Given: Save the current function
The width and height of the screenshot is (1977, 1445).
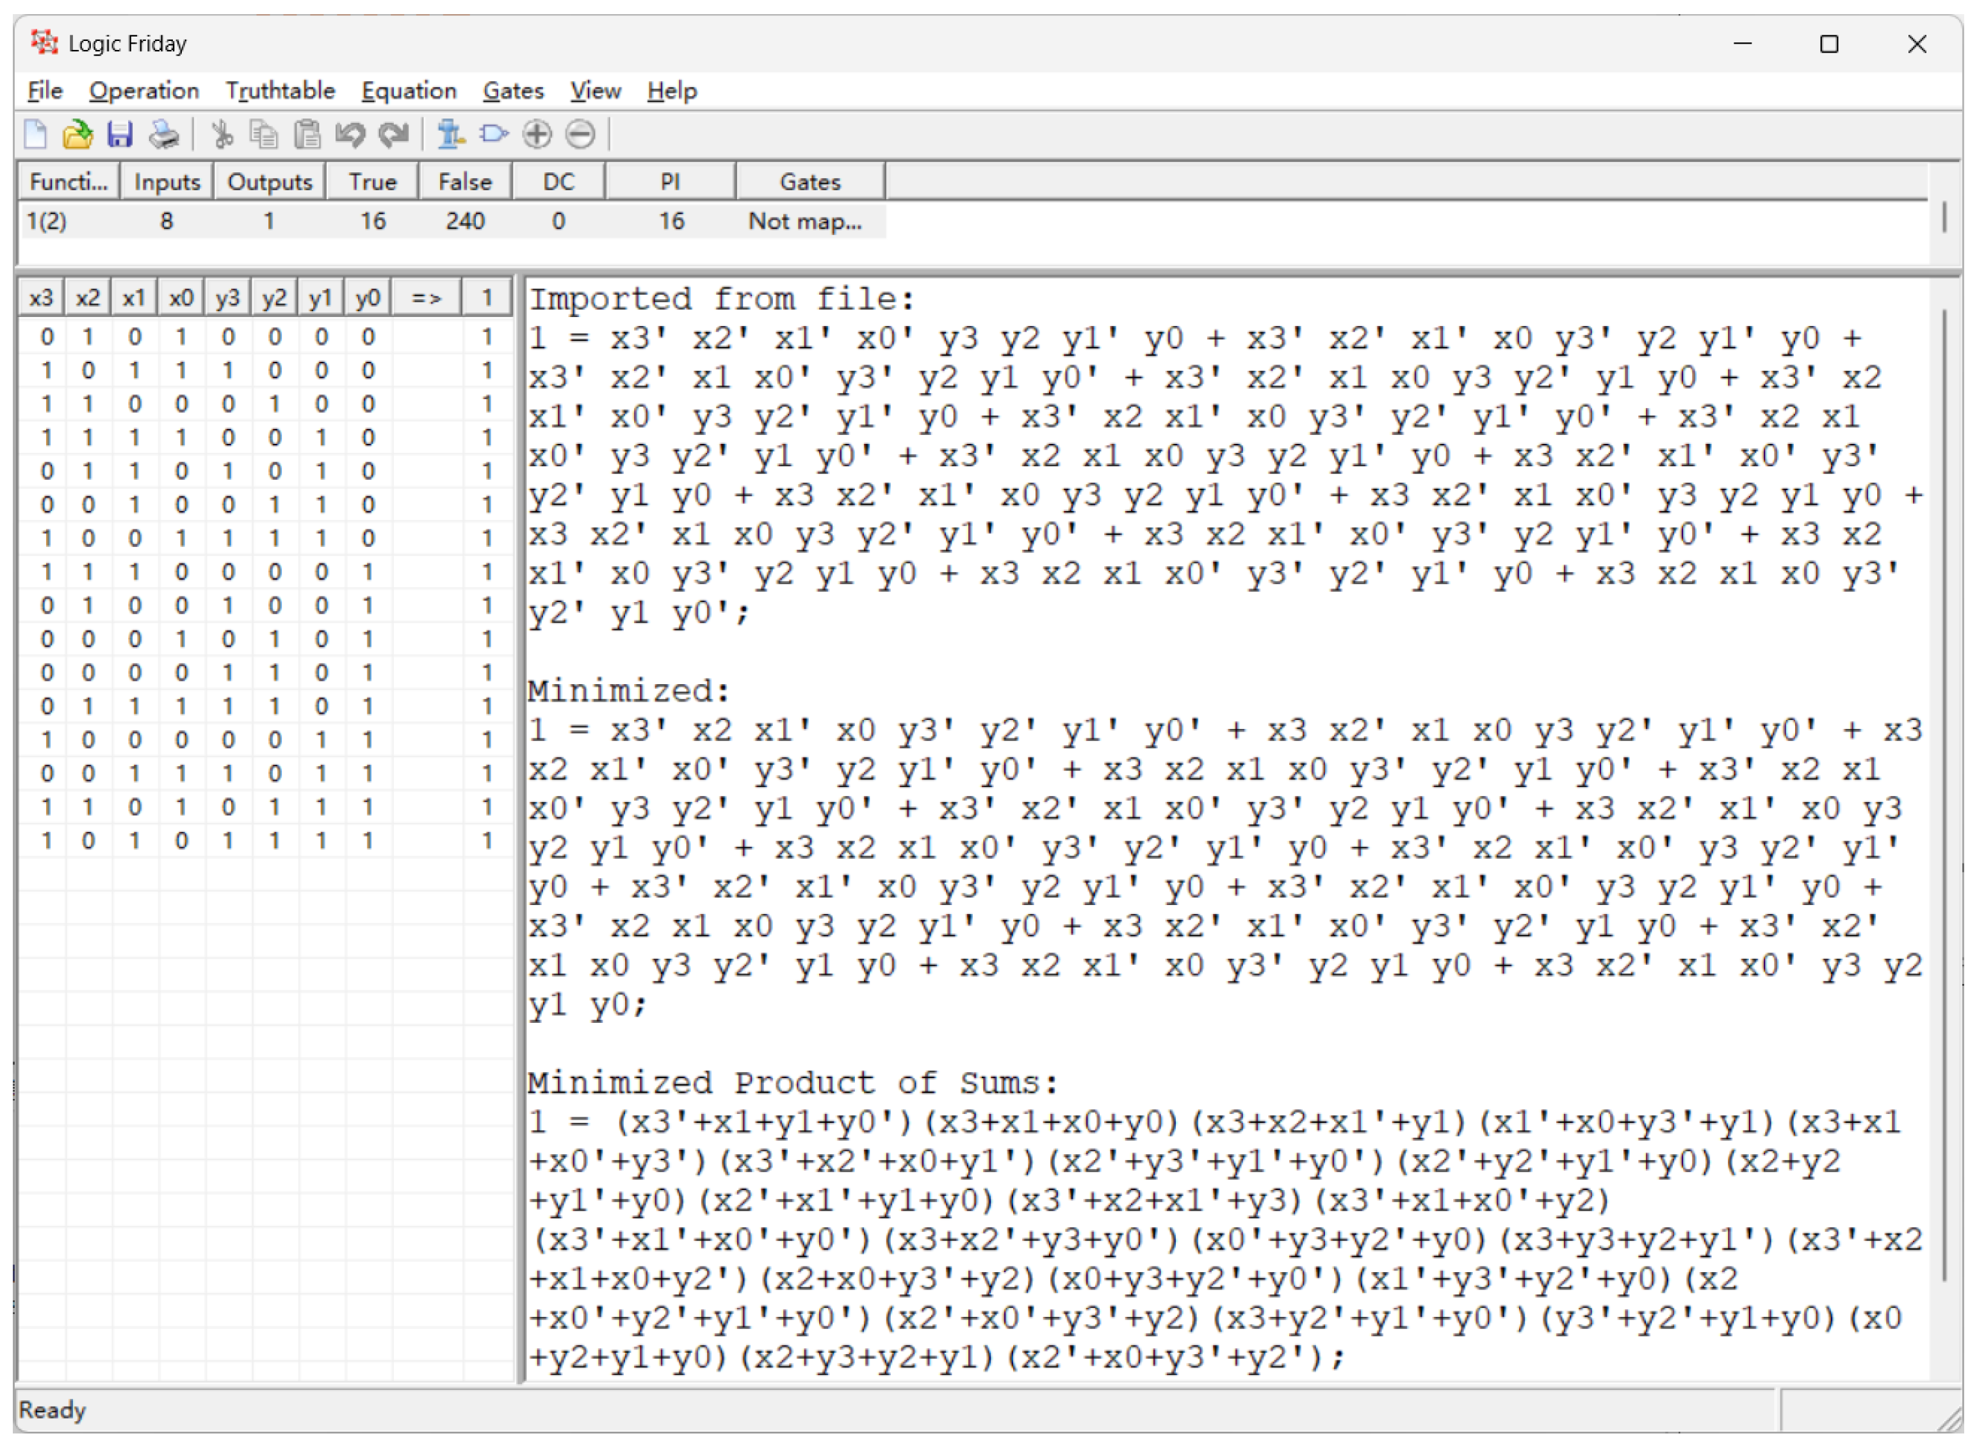Looking at the screenshot, I should (x=122, y=135).
